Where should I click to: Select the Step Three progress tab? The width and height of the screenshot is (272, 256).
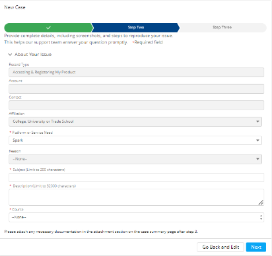pos(222,28)
